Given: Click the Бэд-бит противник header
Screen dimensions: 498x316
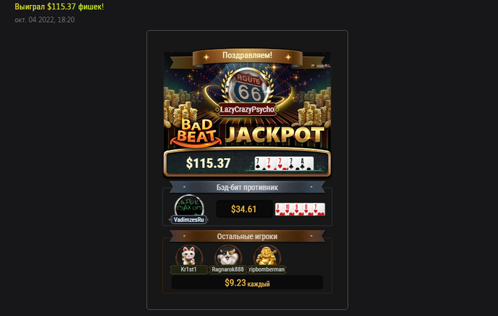Looking at the screenshot, I should [x=247, y=187].
